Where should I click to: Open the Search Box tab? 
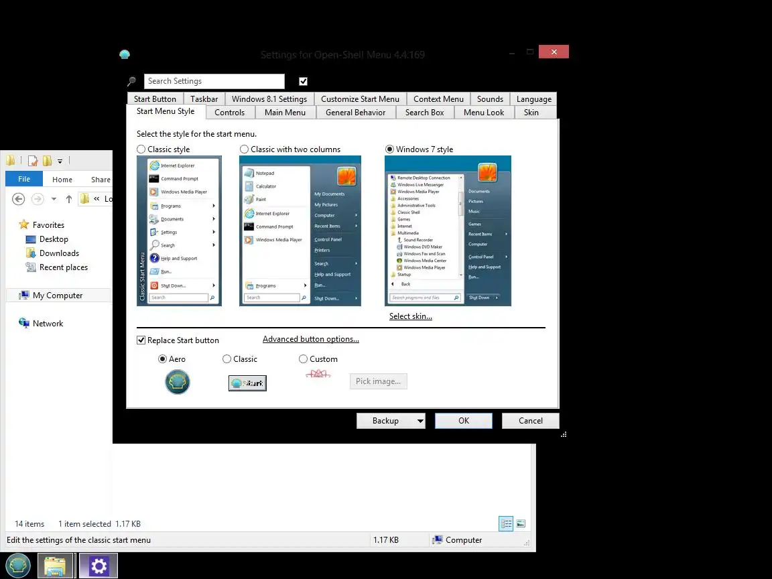pos(424,113)
